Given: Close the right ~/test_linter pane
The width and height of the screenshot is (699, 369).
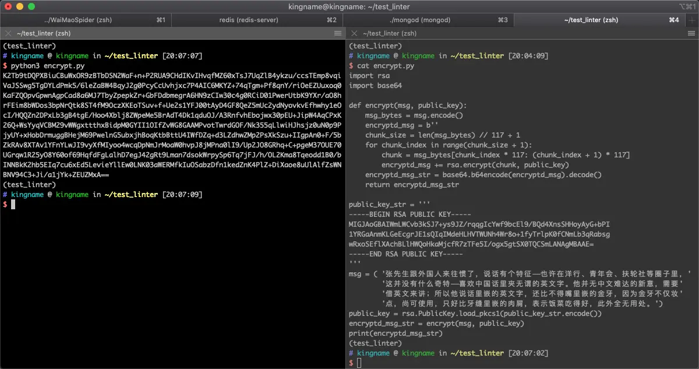Looking at the screenshot, I should click(354, 34).
